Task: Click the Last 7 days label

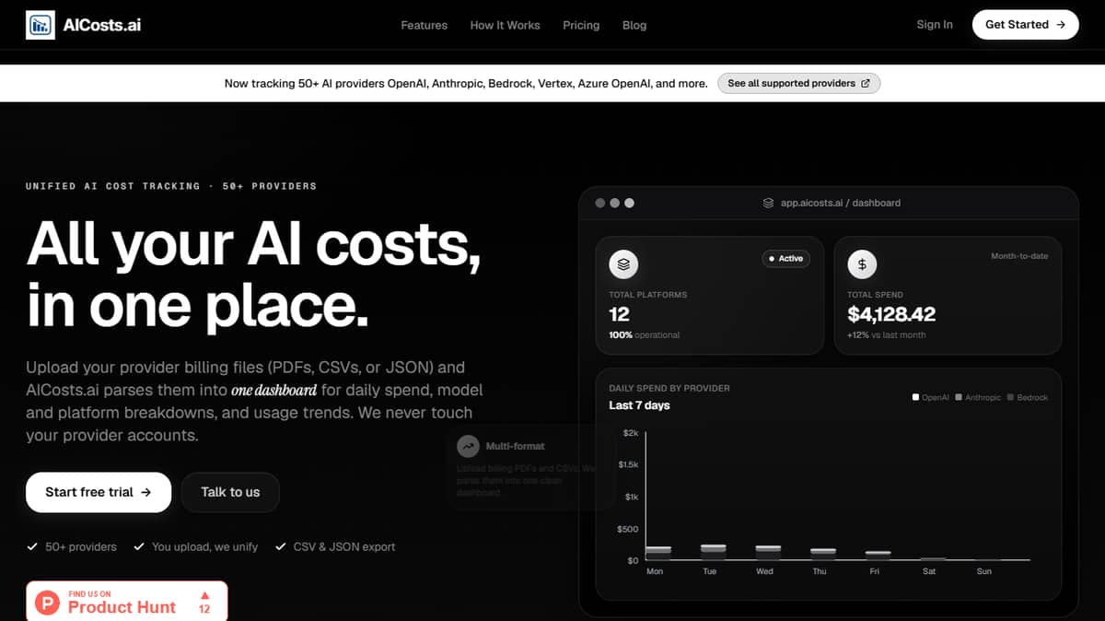Action: point(639,405)
